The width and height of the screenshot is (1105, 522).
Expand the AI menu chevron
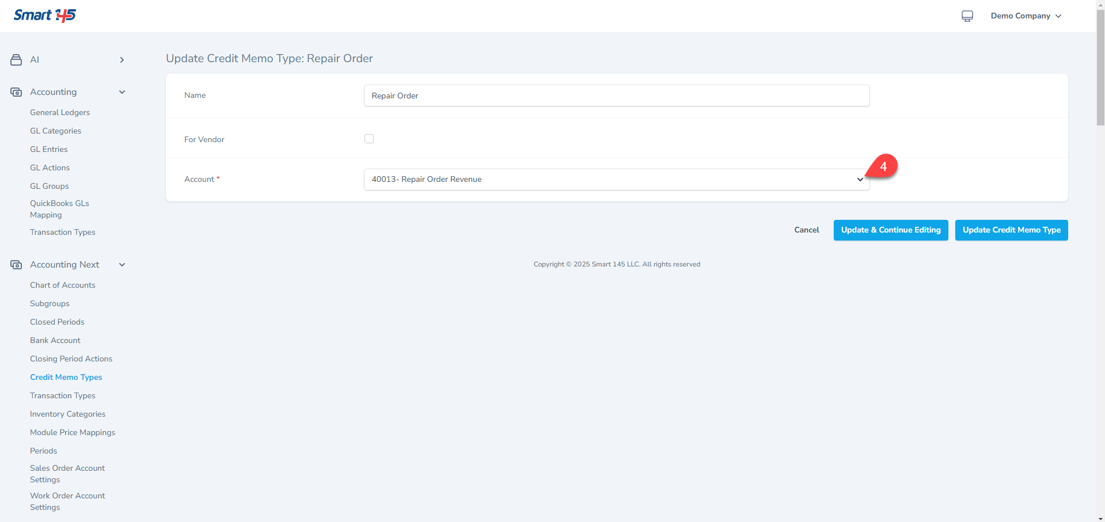pos(121,60)
